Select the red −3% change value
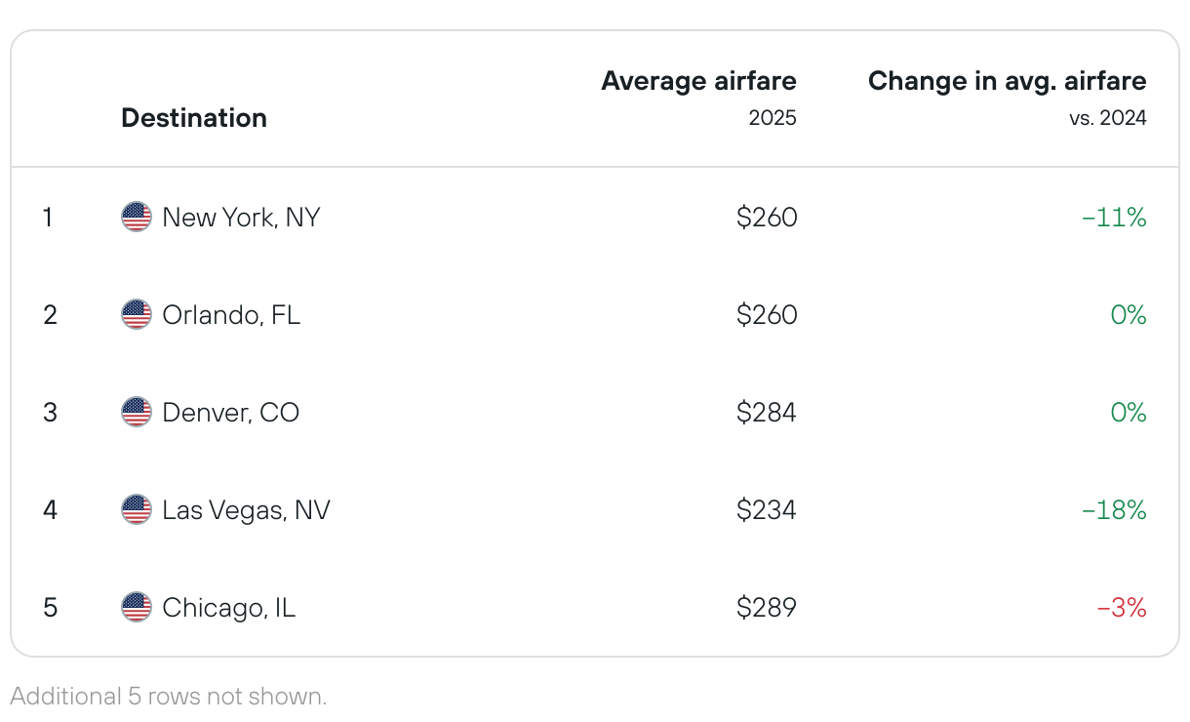This screenshot has width=1190, height=722. pos(1122,607)
